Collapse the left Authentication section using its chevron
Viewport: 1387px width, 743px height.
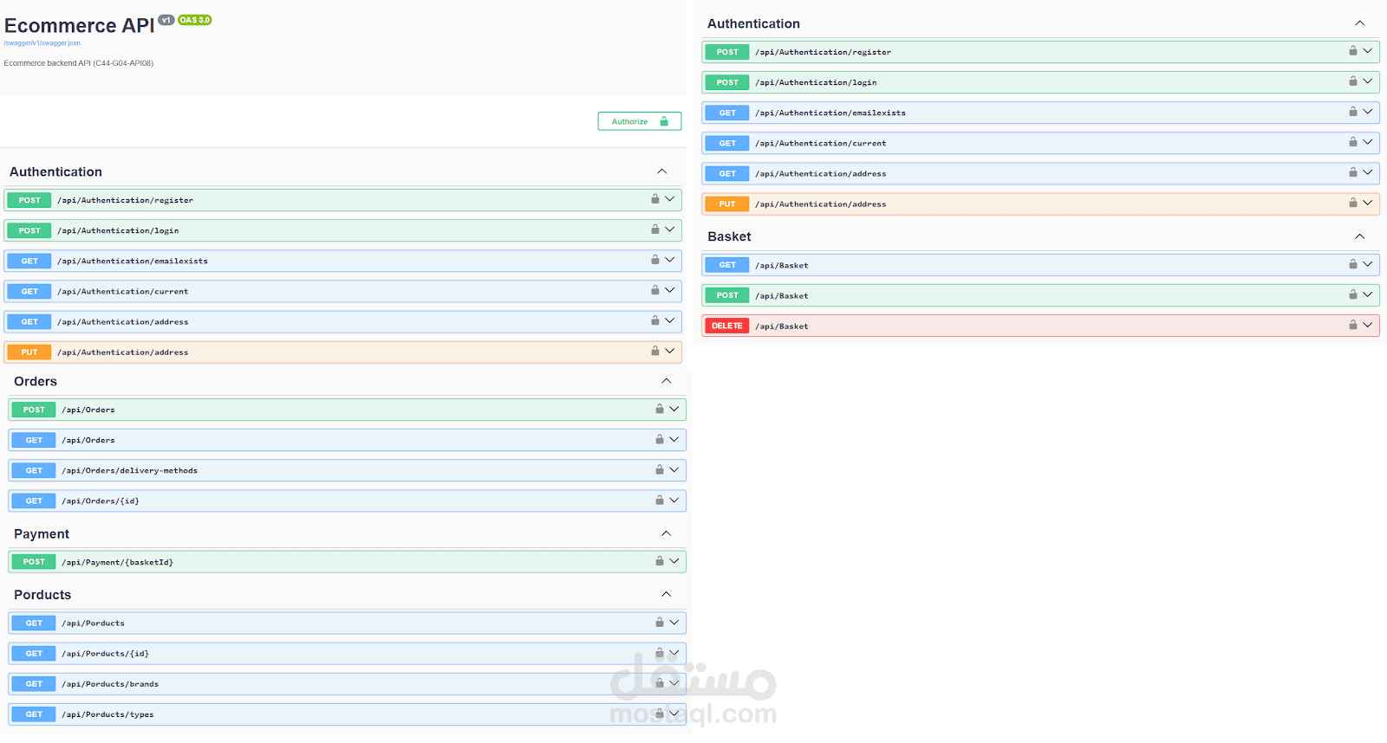coord(661,171)
